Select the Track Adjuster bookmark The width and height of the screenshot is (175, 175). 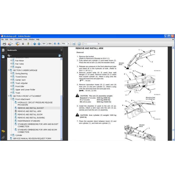pyautogui.click(x=21, y=83)
